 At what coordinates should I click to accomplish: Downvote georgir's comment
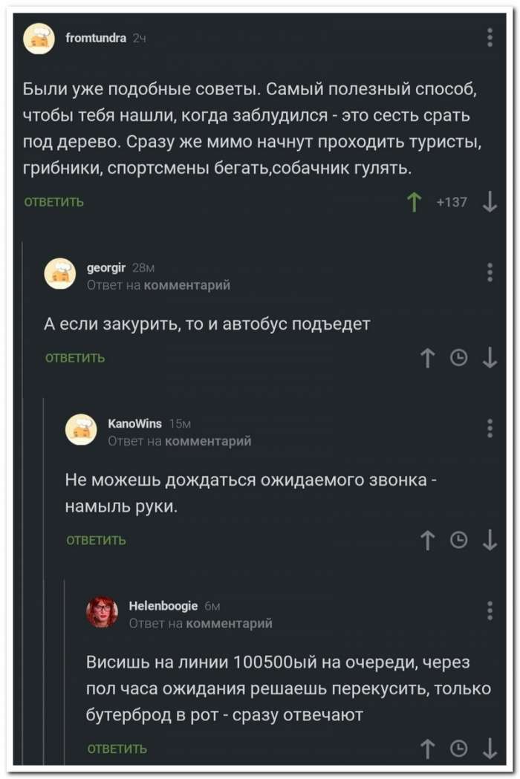coord(490,358)
